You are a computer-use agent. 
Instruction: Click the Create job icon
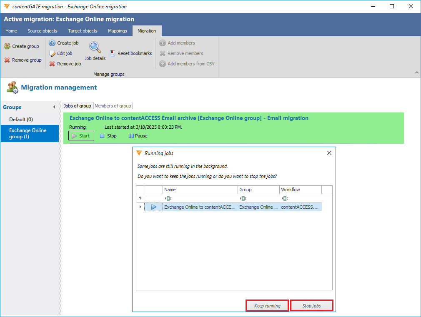click(x=52, y=43)
